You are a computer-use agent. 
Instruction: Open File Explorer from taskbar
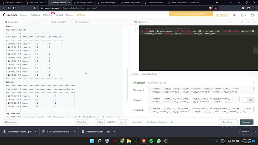[129, 141]
